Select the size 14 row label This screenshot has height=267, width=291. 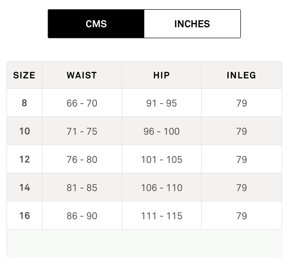click(x=24, y=187)
